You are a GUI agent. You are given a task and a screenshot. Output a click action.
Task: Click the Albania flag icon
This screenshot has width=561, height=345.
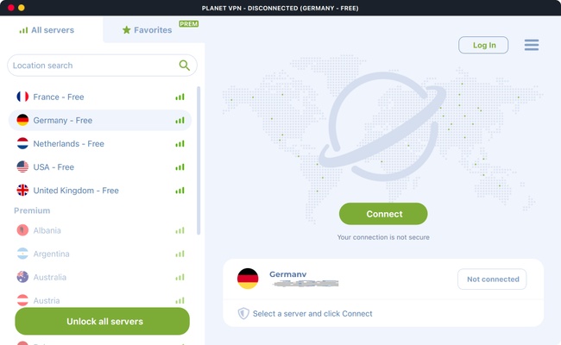click(x=22, y=230)
